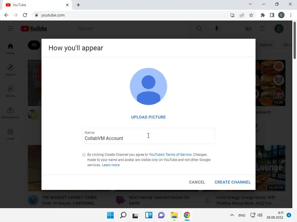This screenshot has height=222, width=297.
Task: Open the Chrome profile C avatar
Action: point(281,15)
